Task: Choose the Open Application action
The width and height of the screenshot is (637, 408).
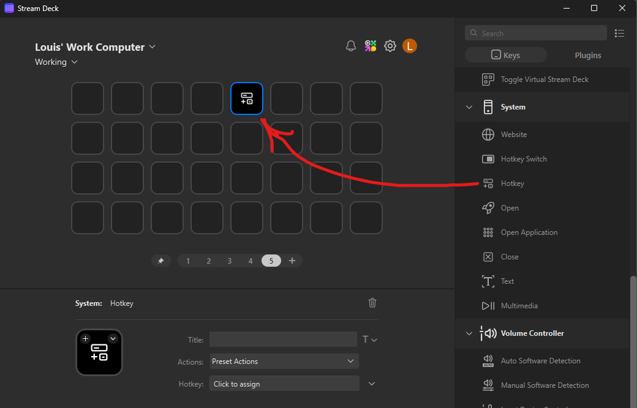Action: [488, 232]
